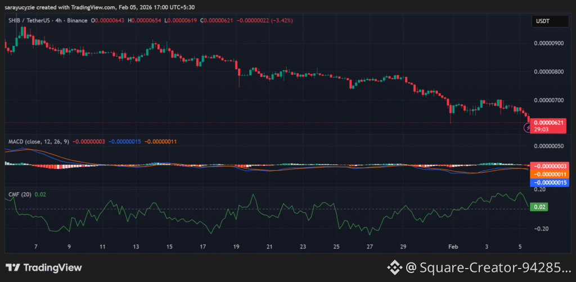The width and height of the screenshot is (576, 282).
Task: Click the low price value L0.00000619
Action: click(182, 21)
